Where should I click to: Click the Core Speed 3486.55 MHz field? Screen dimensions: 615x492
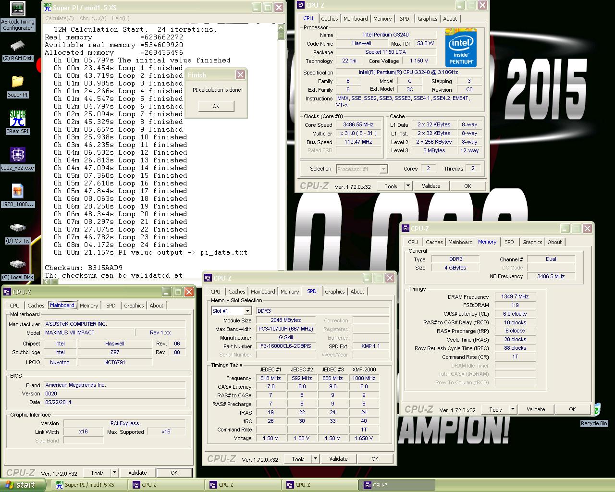(358, 124)
